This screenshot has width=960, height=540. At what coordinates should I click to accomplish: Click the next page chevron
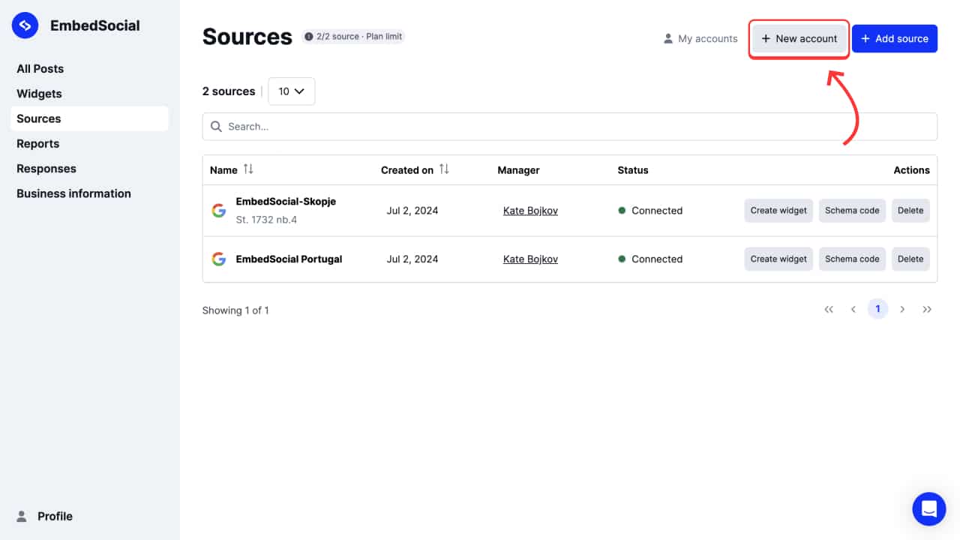point(902,308)
